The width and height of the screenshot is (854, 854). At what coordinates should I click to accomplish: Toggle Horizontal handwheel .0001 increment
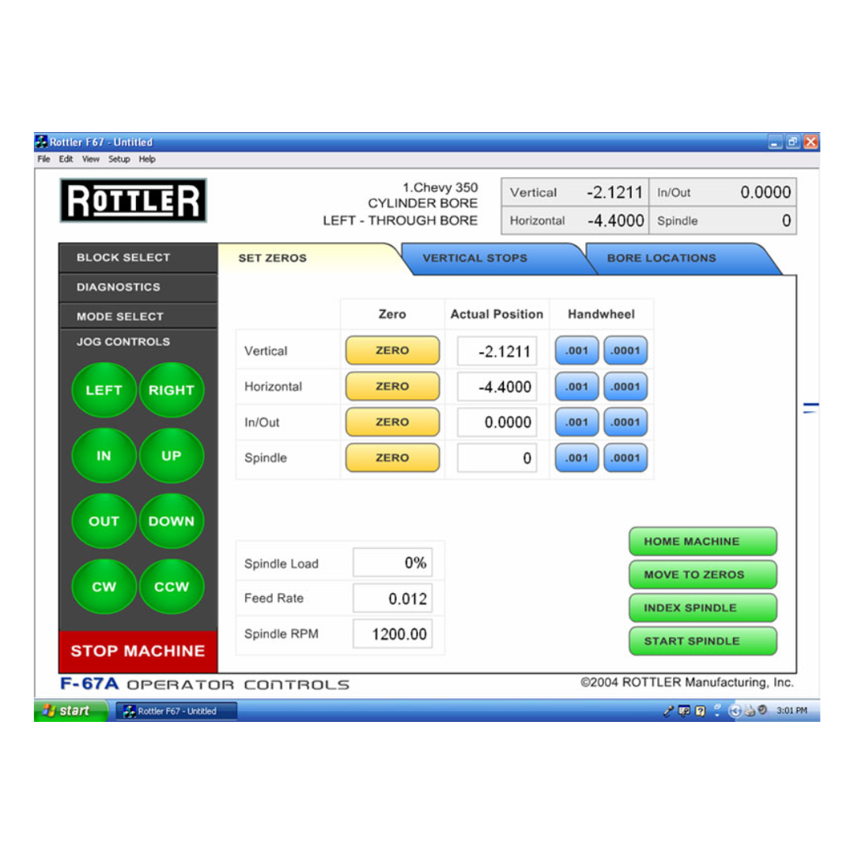pos(625,387)
